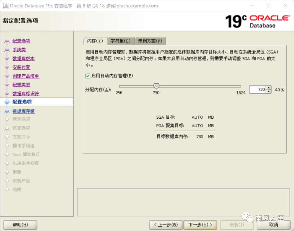The width and height of the screenshot is (294, 231).
Task: Click the 分配内存 slider thumb
Action: click(x=156, y=86)
